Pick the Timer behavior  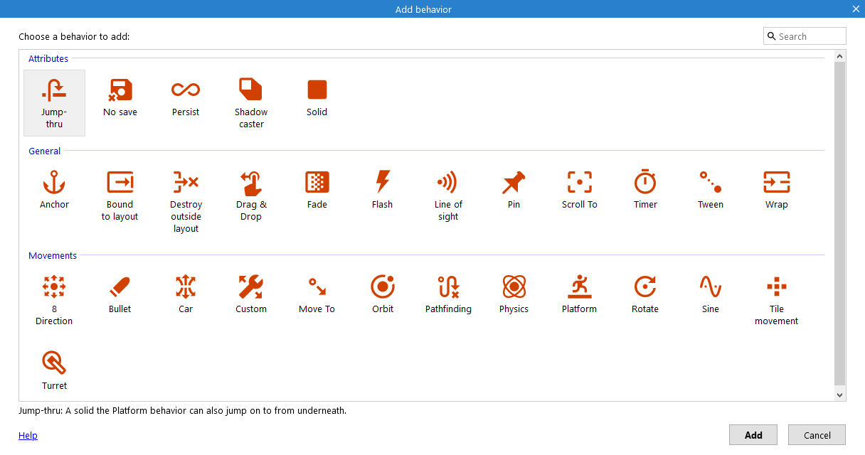645,190
